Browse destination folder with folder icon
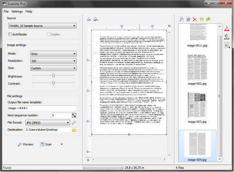Screen dimensions: 234x172 [x=74, y=129]
